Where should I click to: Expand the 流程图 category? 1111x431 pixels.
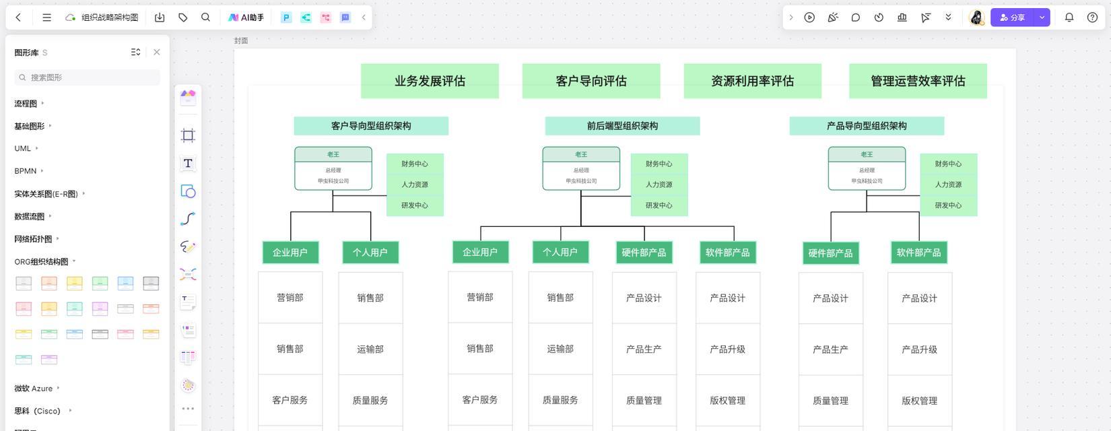[29, 104]
